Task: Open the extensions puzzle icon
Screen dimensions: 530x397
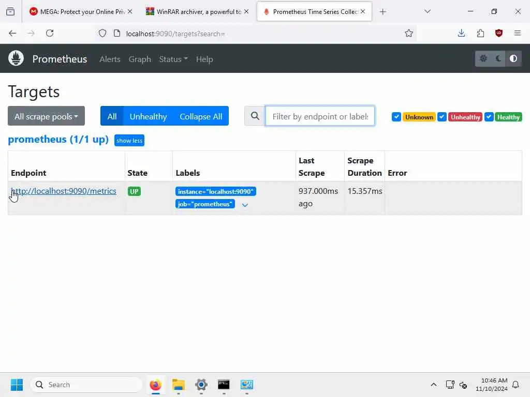Action: point(480,33)
